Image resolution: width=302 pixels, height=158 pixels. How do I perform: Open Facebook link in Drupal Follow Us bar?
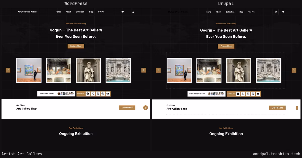click(x=238, y=94)
